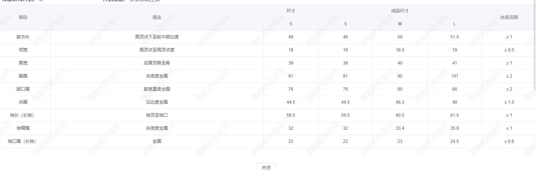Click the L size column header
This screenshot has width=536, height=170.
coord(454,24)
